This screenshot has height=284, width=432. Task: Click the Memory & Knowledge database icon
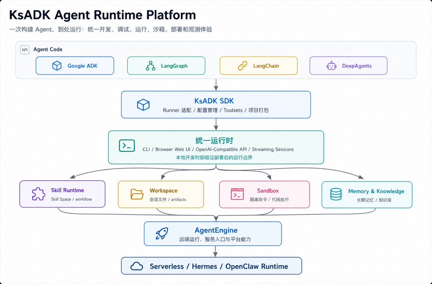[336, 194]
